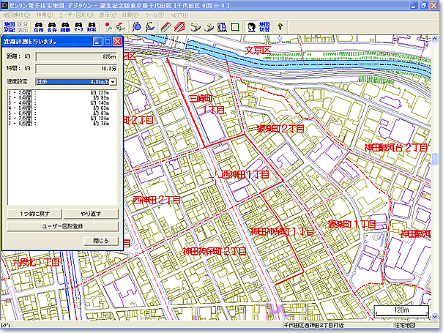Click the 区分表示 toolbar icon
This screenshot has width=443, height=333.
tap(23, 27)
